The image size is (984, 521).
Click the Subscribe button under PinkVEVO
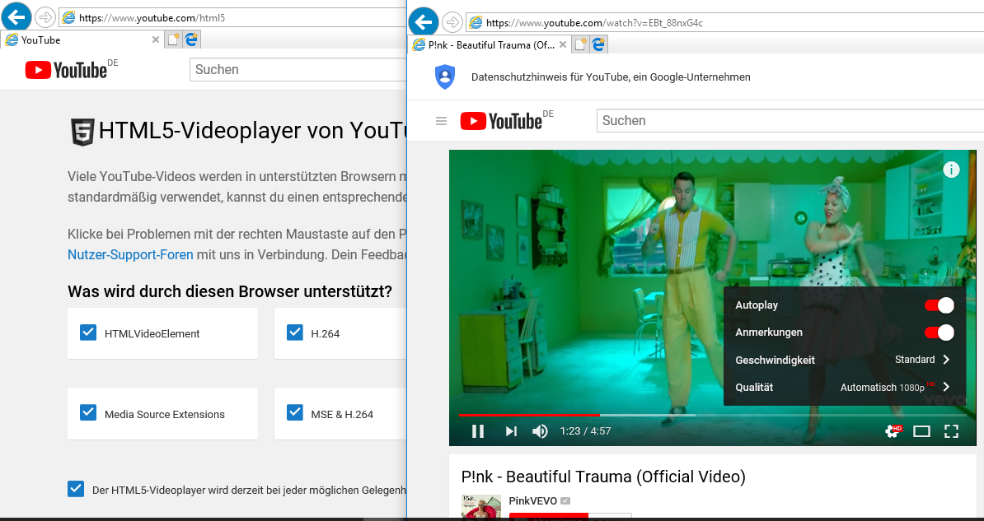pos(549,516)
